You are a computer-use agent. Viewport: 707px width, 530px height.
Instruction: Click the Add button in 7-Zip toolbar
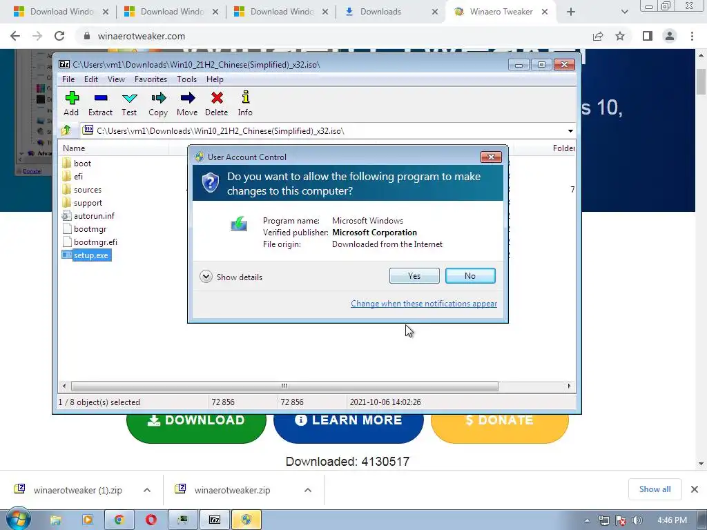pos(71,104)
